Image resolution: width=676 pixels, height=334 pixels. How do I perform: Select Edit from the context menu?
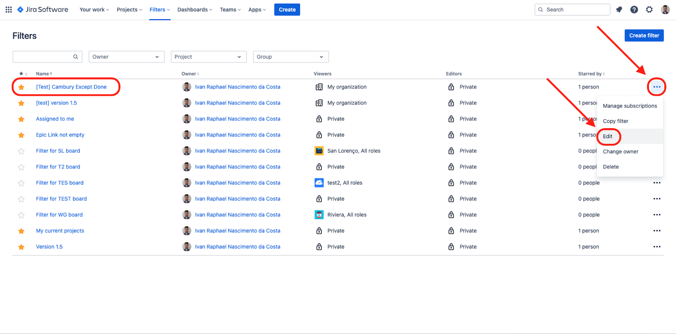coord(608,137)
